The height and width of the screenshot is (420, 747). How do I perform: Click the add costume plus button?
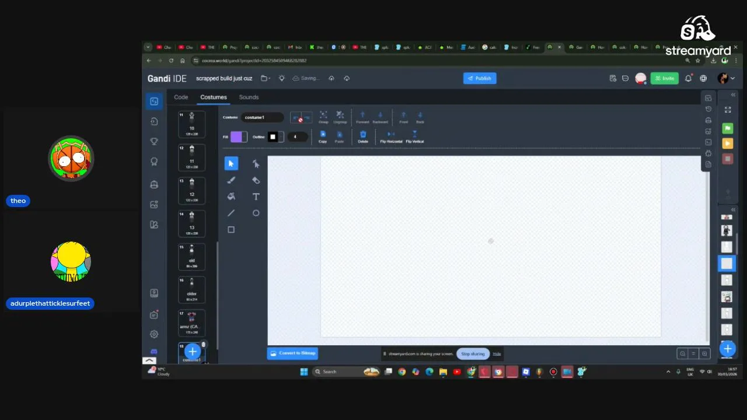click(193, 352)
